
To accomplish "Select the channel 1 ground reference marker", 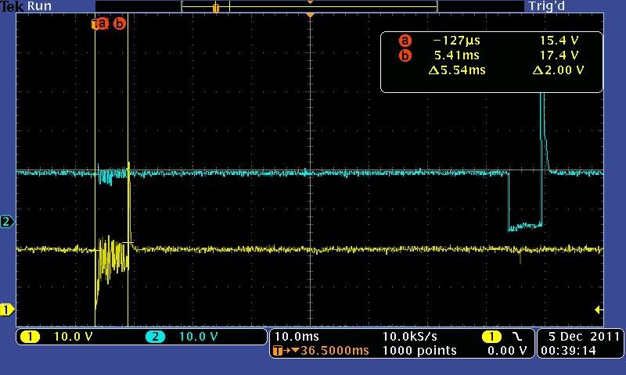I will [x=7, y=310].
